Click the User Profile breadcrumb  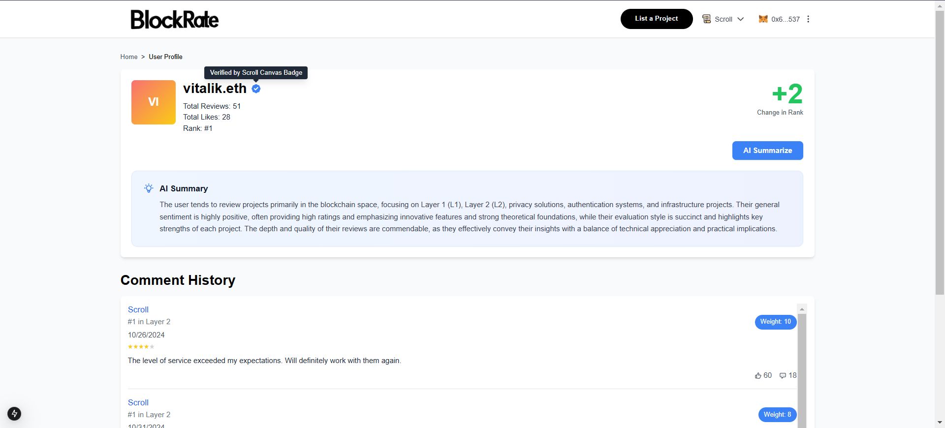pyautogui.click(x=165, y=57)
